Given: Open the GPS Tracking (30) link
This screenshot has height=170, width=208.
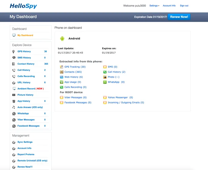Looking at the screenshot, I should pos(75,67).
